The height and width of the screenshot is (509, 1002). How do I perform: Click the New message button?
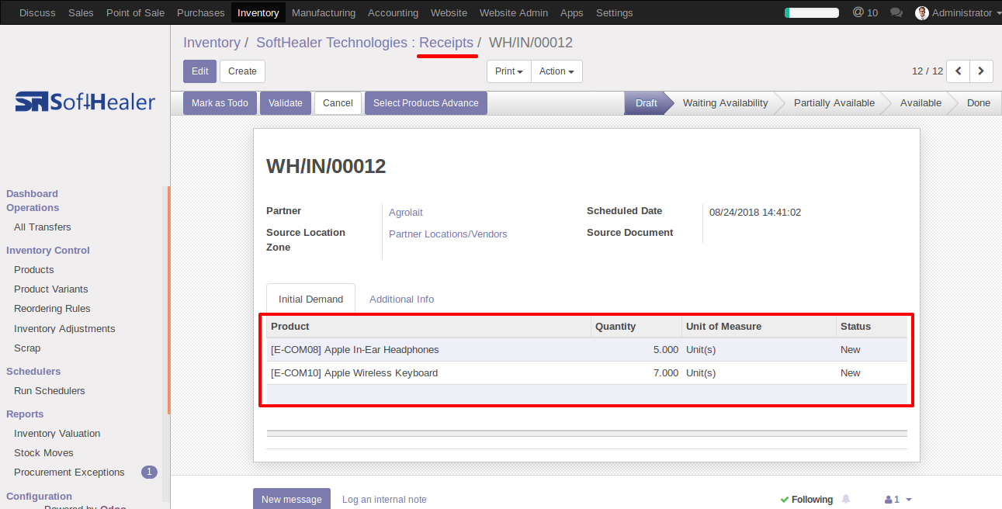292,499
